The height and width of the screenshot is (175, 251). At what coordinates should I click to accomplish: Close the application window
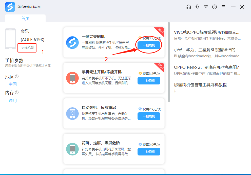click(242, 7)
